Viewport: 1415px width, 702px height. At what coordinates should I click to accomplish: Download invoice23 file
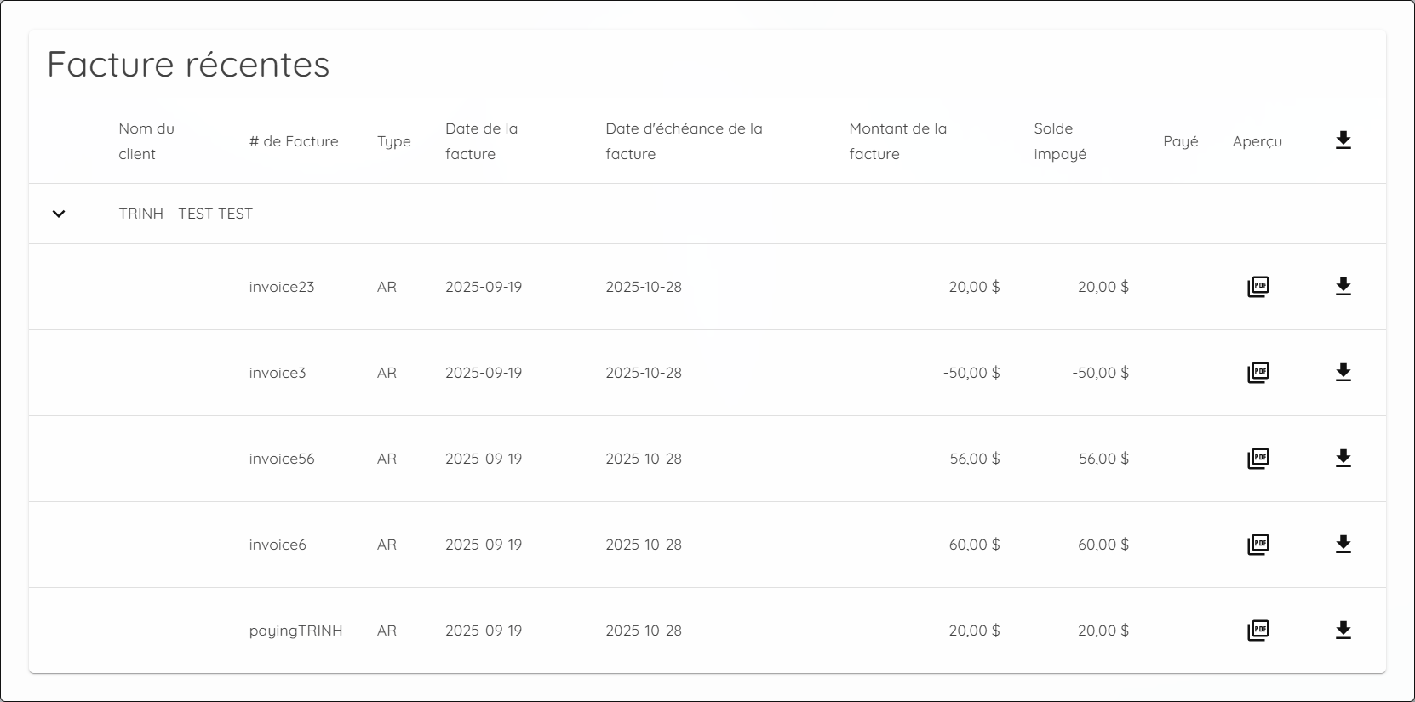[x=1343, y=287]
